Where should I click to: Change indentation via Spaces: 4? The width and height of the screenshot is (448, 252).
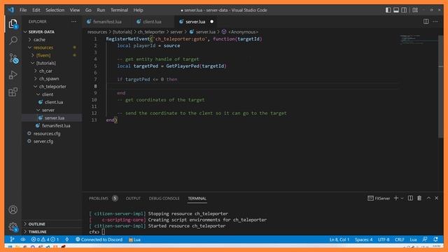(364, 239)
